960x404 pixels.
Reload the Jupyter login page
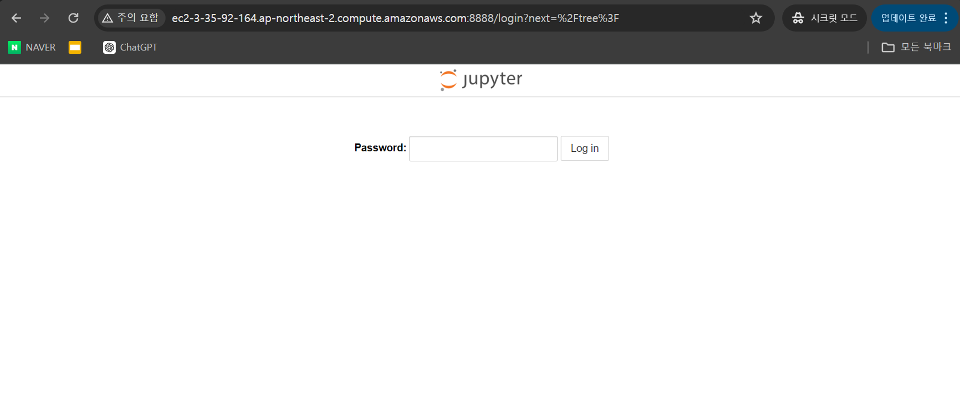73,18
